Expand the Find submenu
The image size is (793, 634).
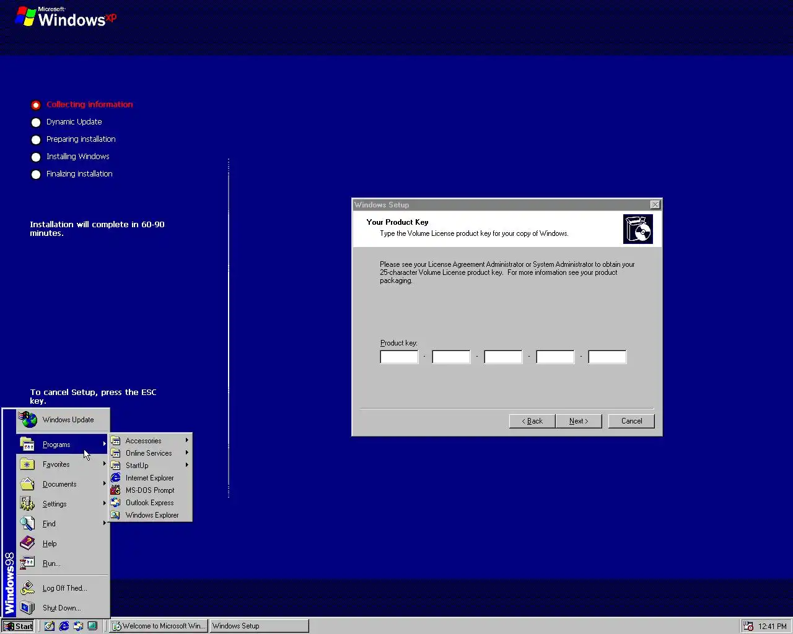[x=63, y=524]
